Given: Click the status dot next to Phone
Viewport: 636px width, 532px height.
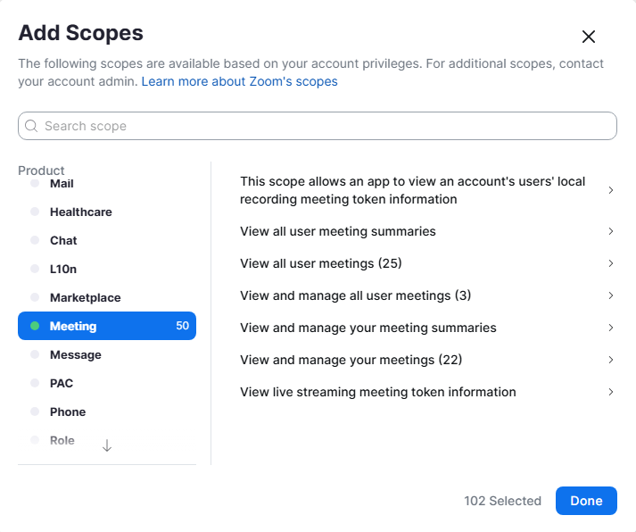Looking at the screenshot, I should 35,412.
